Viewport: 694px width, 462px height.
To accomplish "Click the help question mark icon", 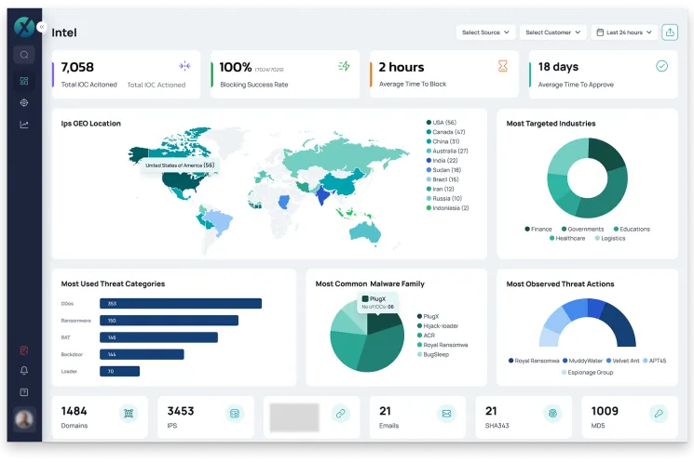I will click(24, 392).
